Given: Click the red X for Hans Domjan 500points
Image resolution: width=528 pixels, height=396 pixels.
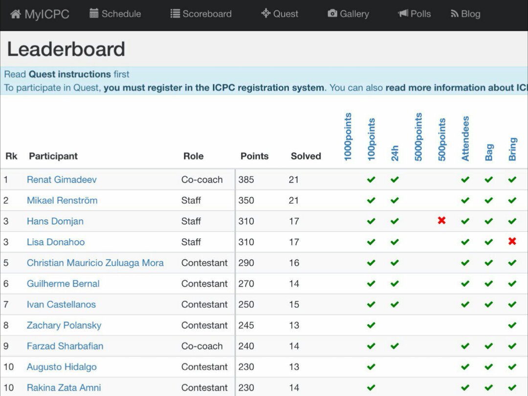Looking at the screenshot, I should pyautogui.click(x=441, y=221).
